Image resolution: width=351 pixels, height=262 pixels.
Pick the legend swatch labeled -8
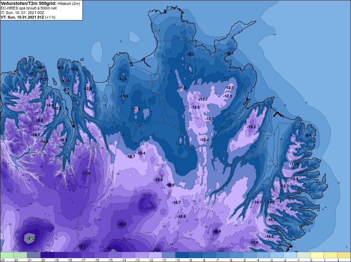[209, 255]
